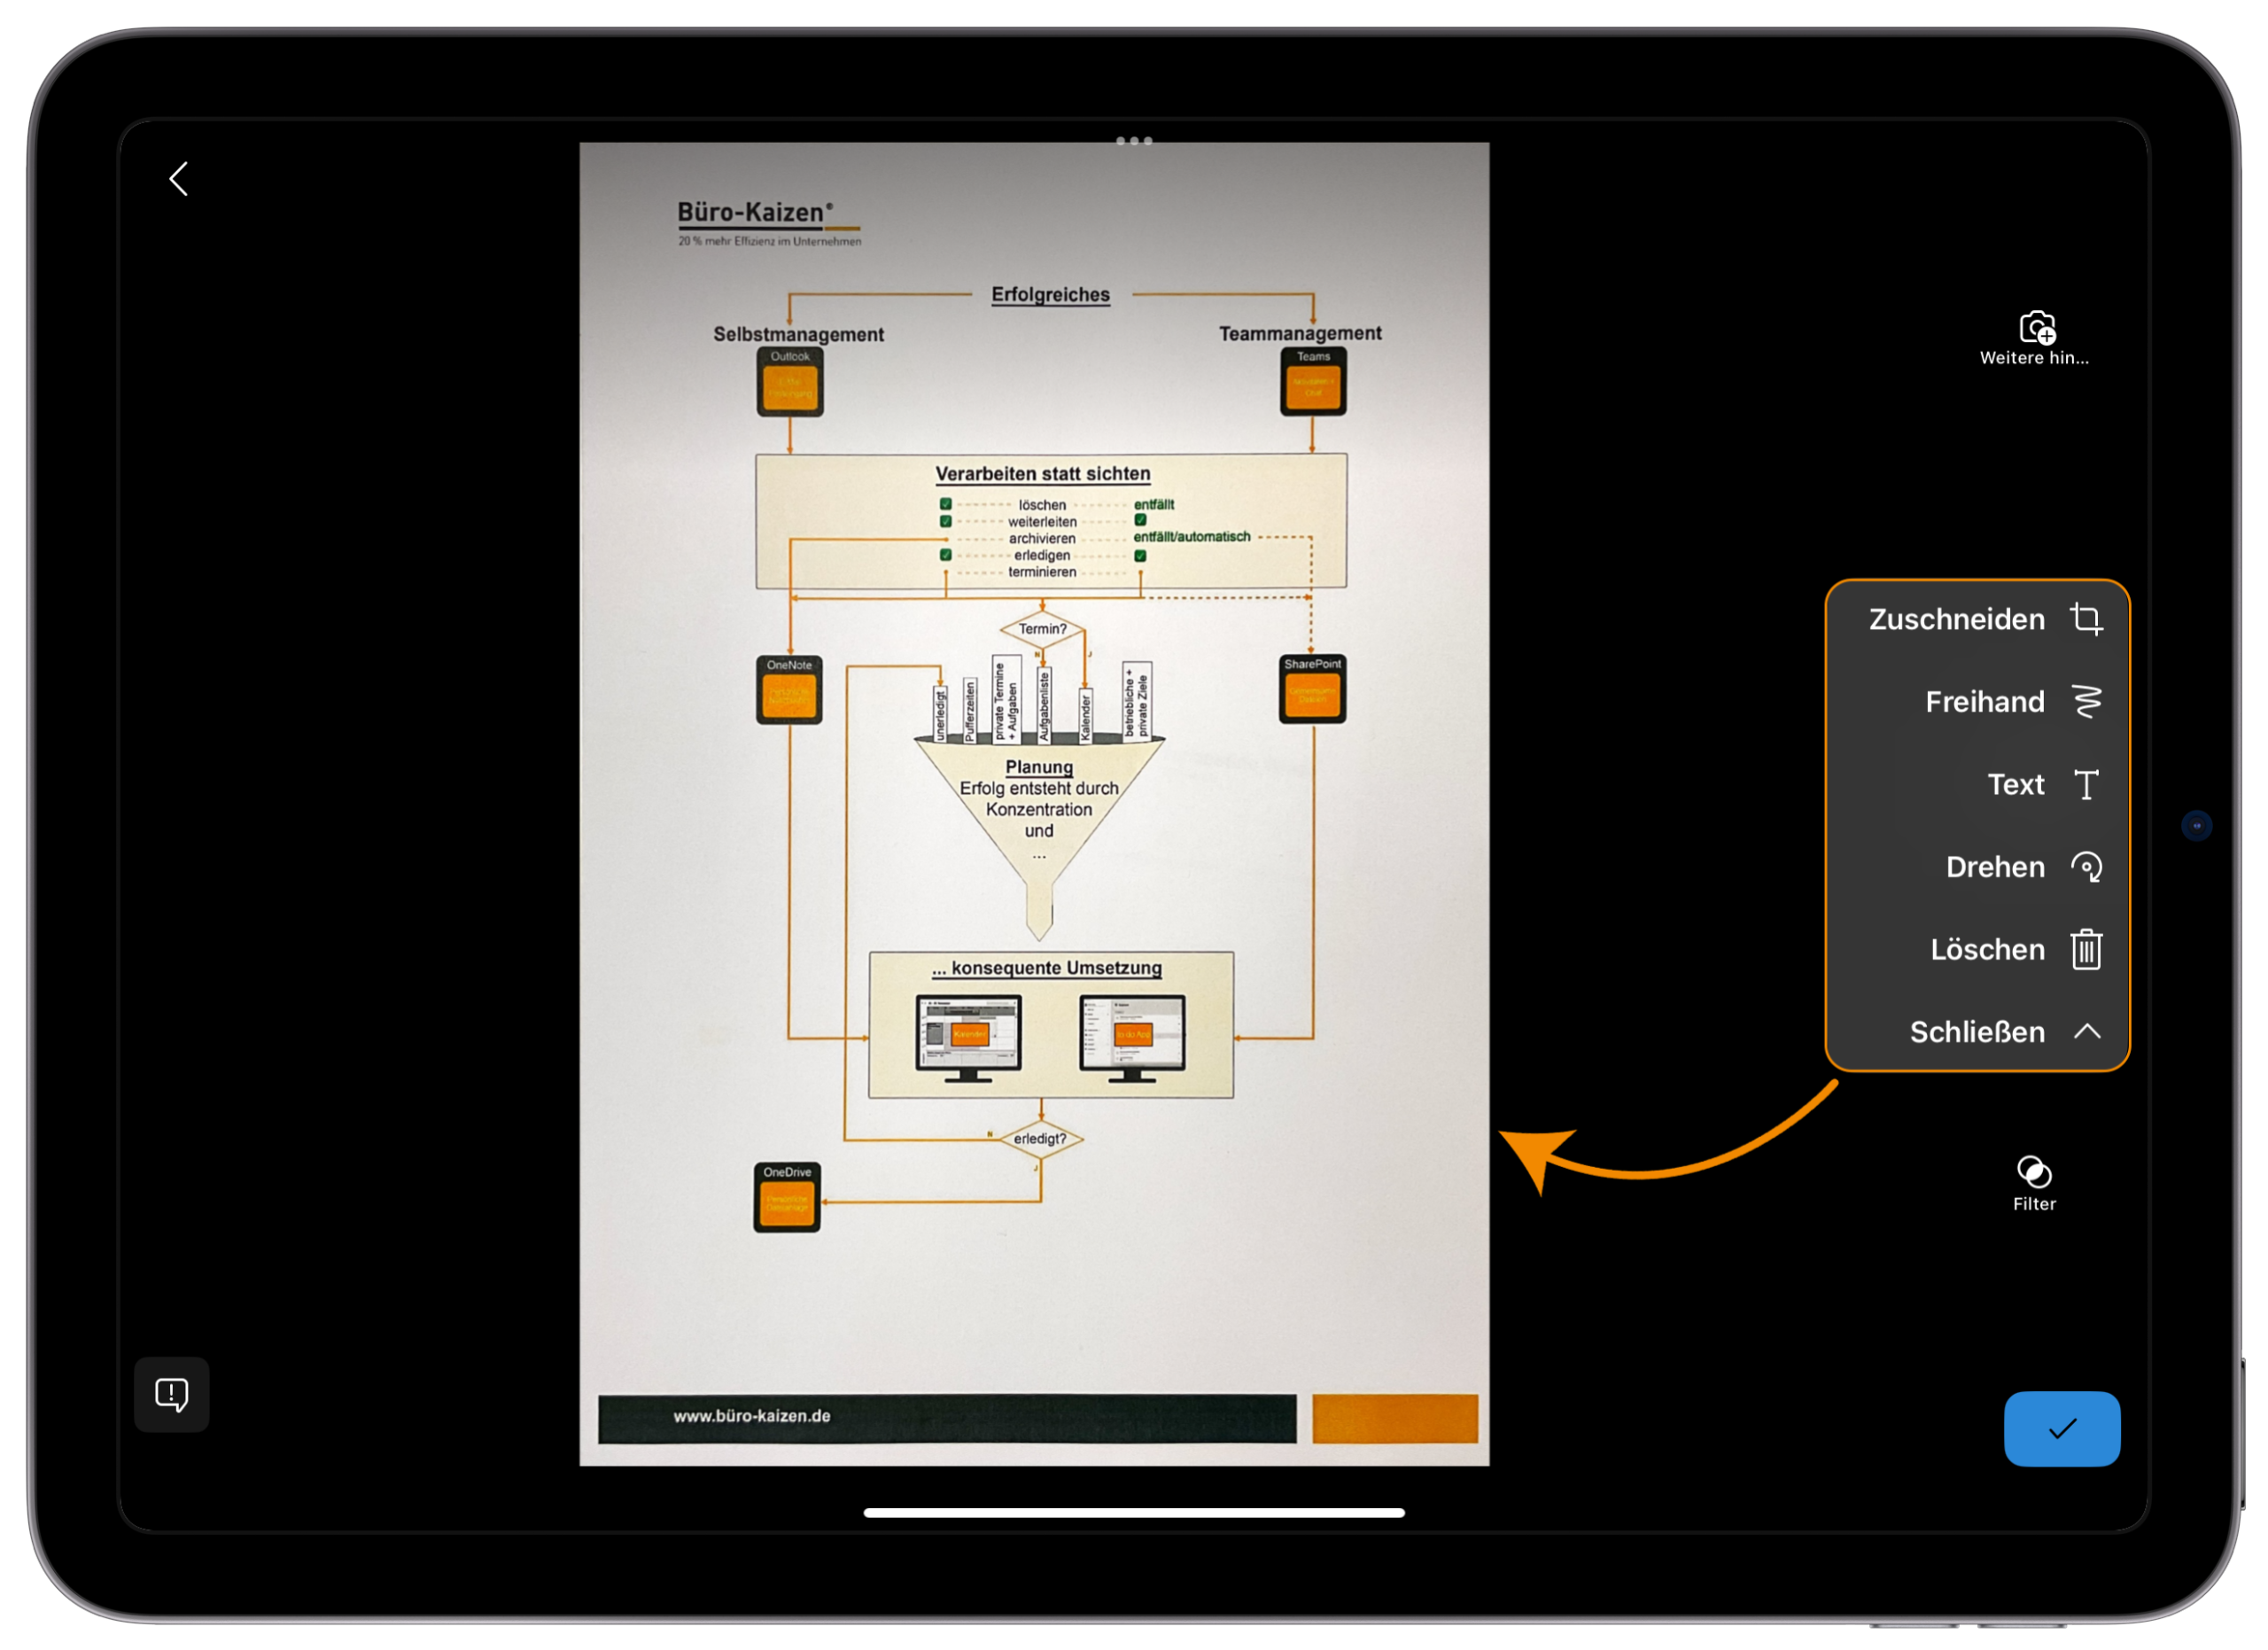
Task: Open the Filter overlapping circles icon
Action: click(x=2034, y=1171)
